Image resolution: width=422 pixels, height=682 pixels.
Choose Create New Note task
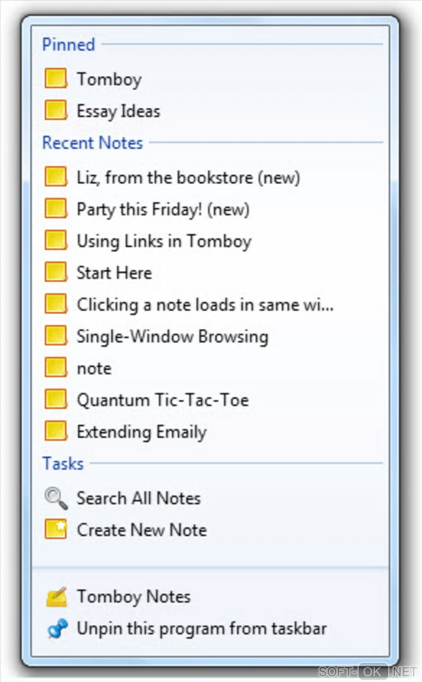click(x=141, y=530)
